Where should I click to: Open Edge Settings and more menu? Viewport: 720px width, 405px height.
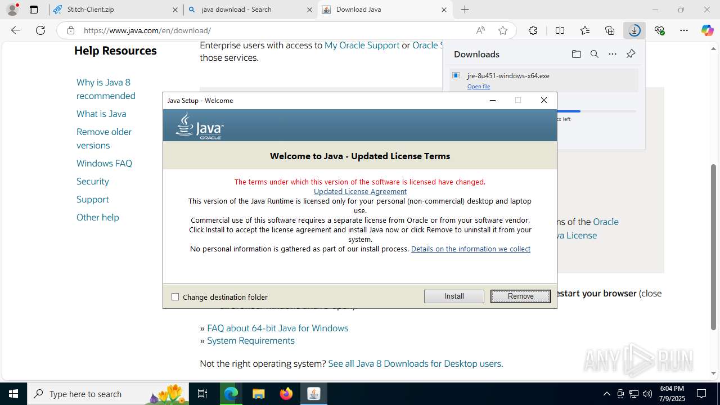point(684,30)
